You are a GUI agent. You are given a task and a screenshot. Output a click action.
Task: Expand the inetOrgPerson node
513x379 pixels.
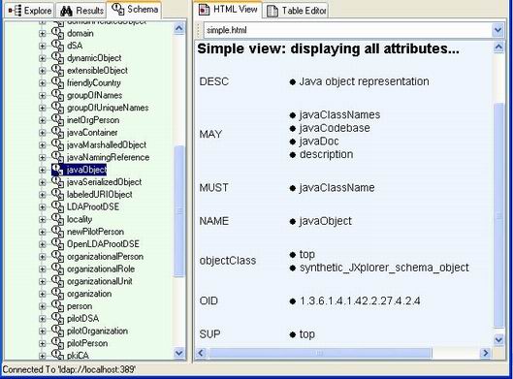pos(43,120)
